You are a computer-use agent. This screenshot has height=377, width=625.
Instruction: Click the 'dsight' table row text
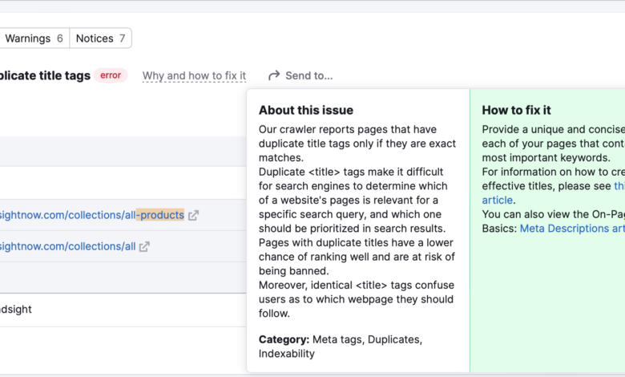(15, 310)
